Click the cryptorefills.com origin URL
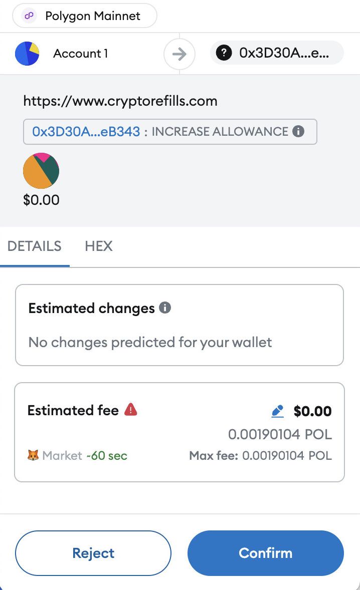 (120, 101)
